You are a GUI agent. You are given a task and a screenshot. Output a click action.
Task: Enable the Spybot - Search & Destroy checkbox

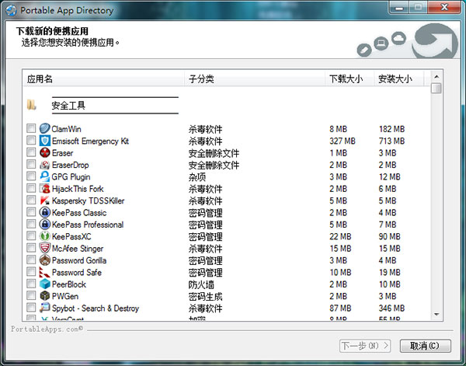[x=31, y=308]
